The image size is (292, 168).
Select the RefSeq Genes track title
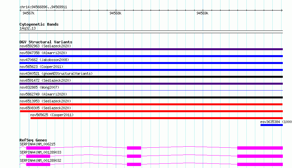(33, 140)
